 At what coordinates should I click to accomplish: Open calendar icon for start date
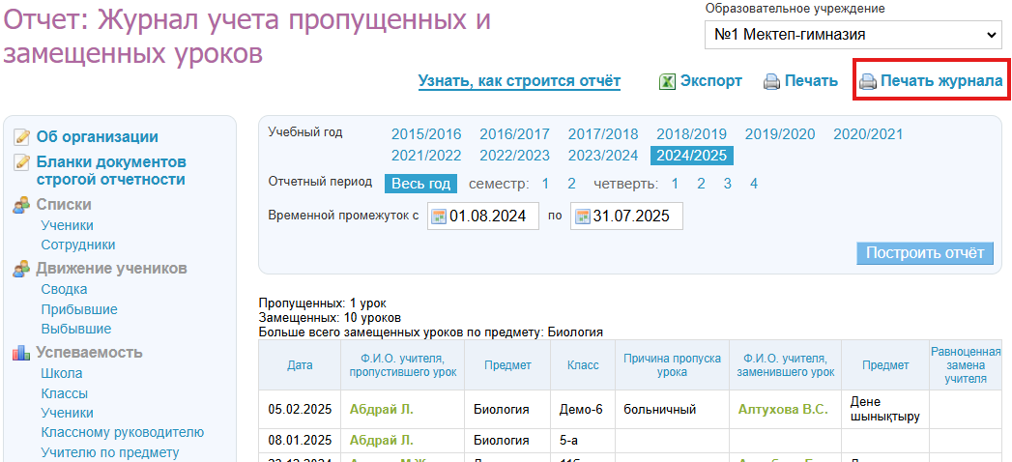click(x=438, y=217)
